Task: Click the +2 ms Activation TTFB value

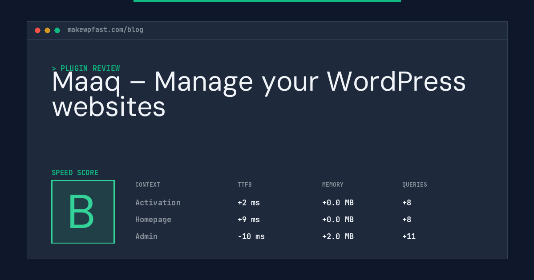Action: coord(249,203)
